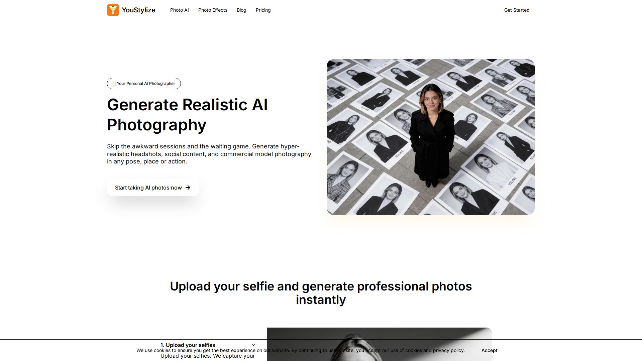This screenshot has width=642, height=361.
Task: Collapse the 'Upload your selfies' chevron
Action: tap(253, 345)
